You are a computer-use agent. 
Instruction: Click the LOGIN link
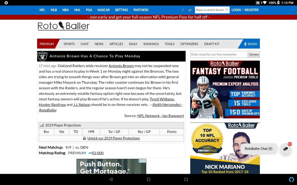[236, 10]
